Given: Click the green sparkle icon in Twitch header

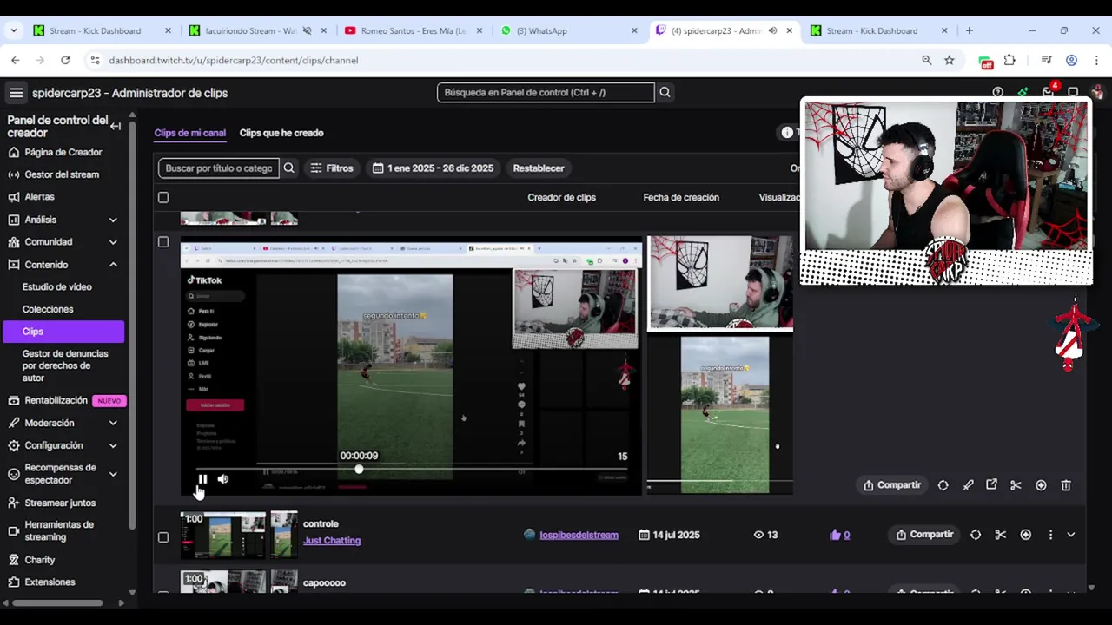Looking at the screenshot, I should point(1023,93).
